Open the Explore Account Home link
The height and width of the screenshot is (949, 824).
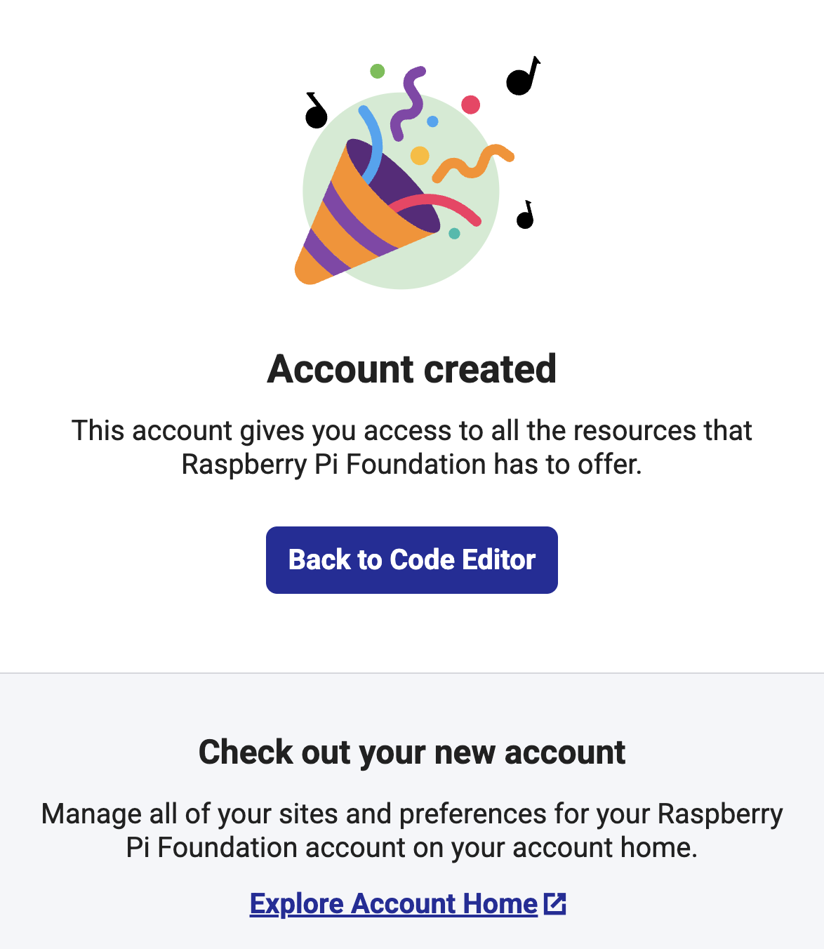(394, 904)
